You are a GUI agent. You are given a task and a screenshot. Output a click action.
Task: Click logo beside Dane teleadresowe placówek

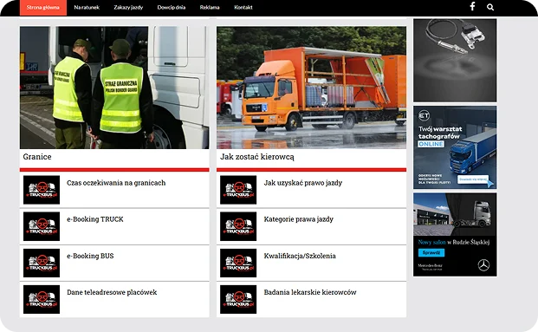[x=42, y=299]
